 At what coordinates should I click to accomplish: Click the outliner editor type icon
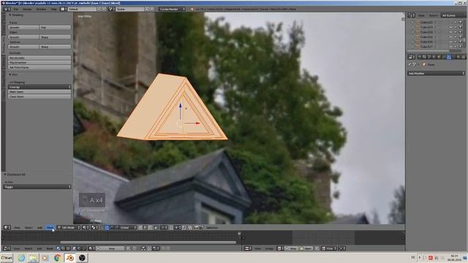(411, 15)
